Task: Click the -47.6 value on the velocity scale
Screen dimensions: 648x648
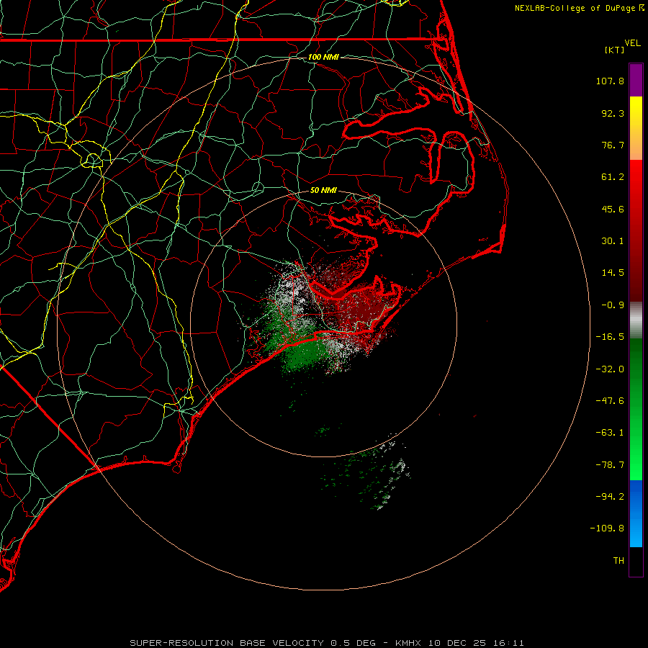Action: pos(610,401)
